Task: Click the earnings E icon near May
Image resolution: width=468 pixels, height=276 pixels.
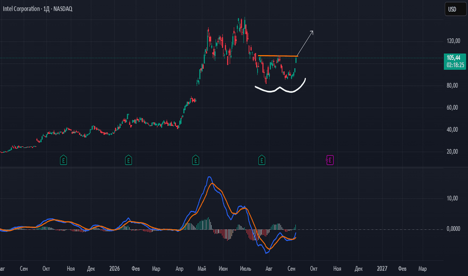Action: pyautogui.click(x=195, y=160)
